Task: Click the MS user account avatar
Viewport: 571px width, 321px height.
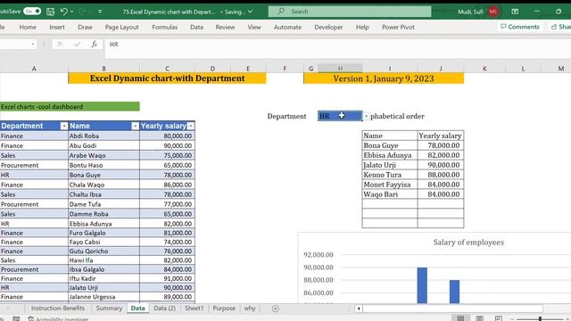Action: pos(493,12)
